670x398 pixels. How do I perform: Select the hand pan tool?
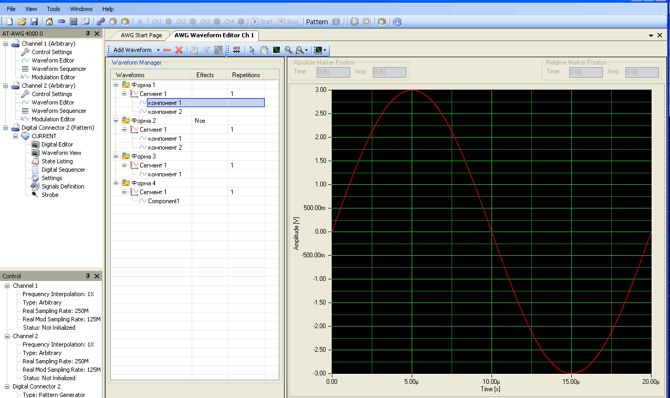[x=264, y=50]
